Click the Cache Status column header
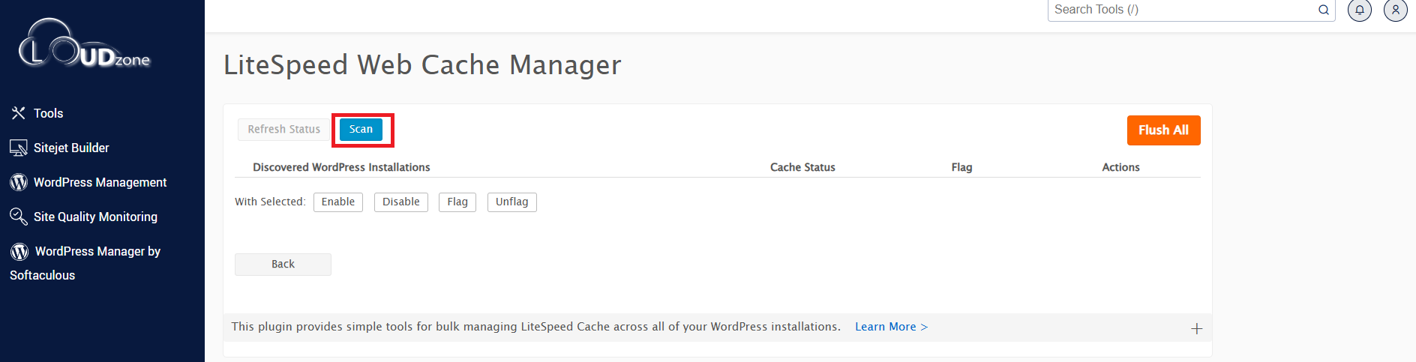1416x362 pixels. pos(802,167)
